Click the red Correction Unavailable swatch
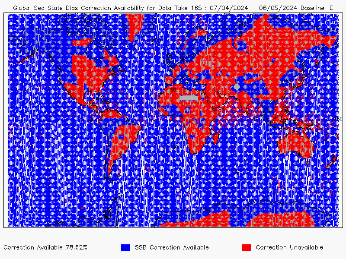Image resolution: width=346 pixels, height=259 pixels. [247, 247]
